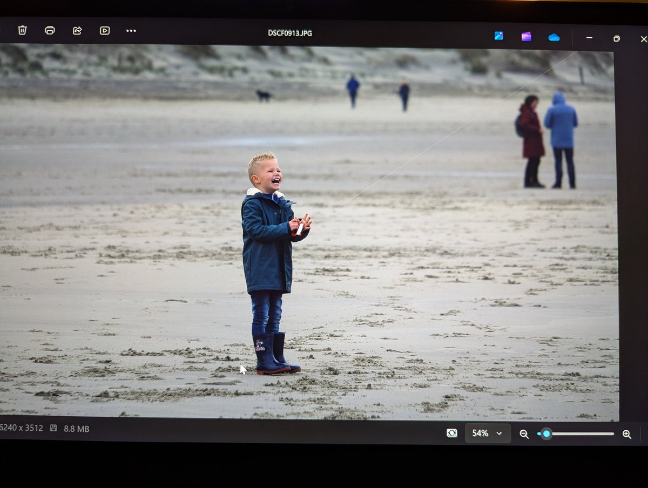648x488 pixels.
Task: Click the 6240 x 3512 dimensions label
Action: coord(21,428)
